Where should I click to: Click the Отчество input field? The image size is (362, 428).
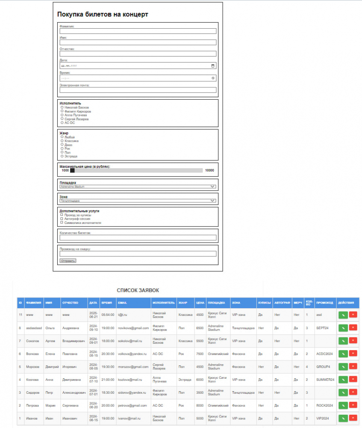click(138, 53)
